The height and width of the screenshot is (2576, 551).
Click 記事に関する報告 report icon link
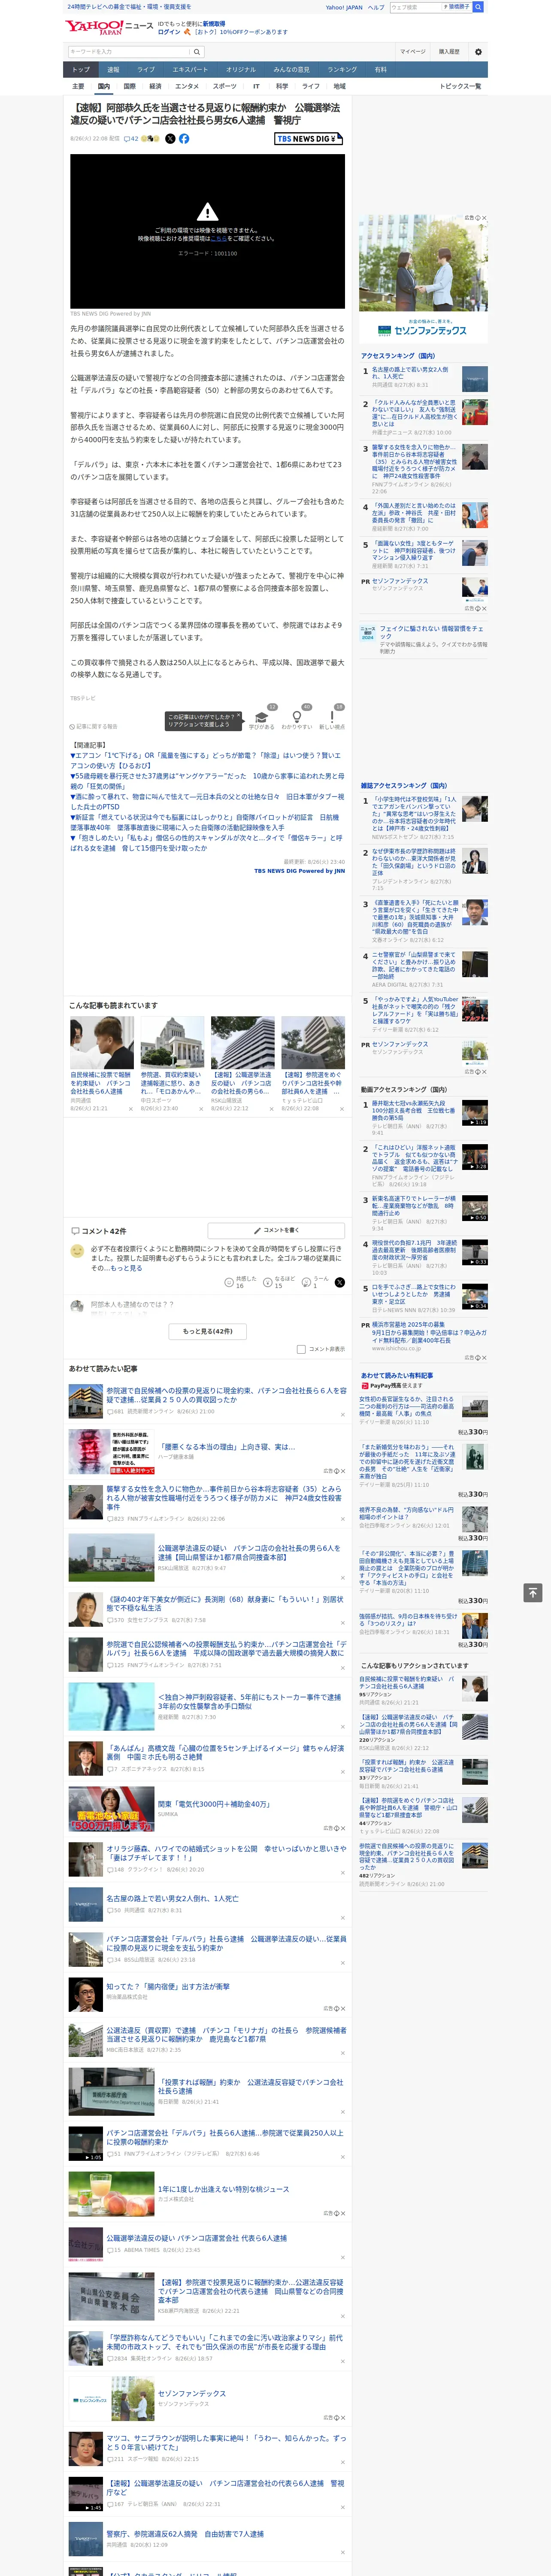coord(93,727)
